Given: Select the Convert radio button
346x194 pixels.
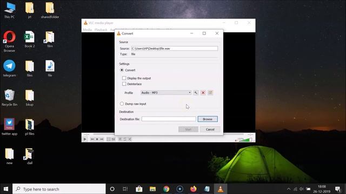Looking at the screenshot, I should pos(122,70).
